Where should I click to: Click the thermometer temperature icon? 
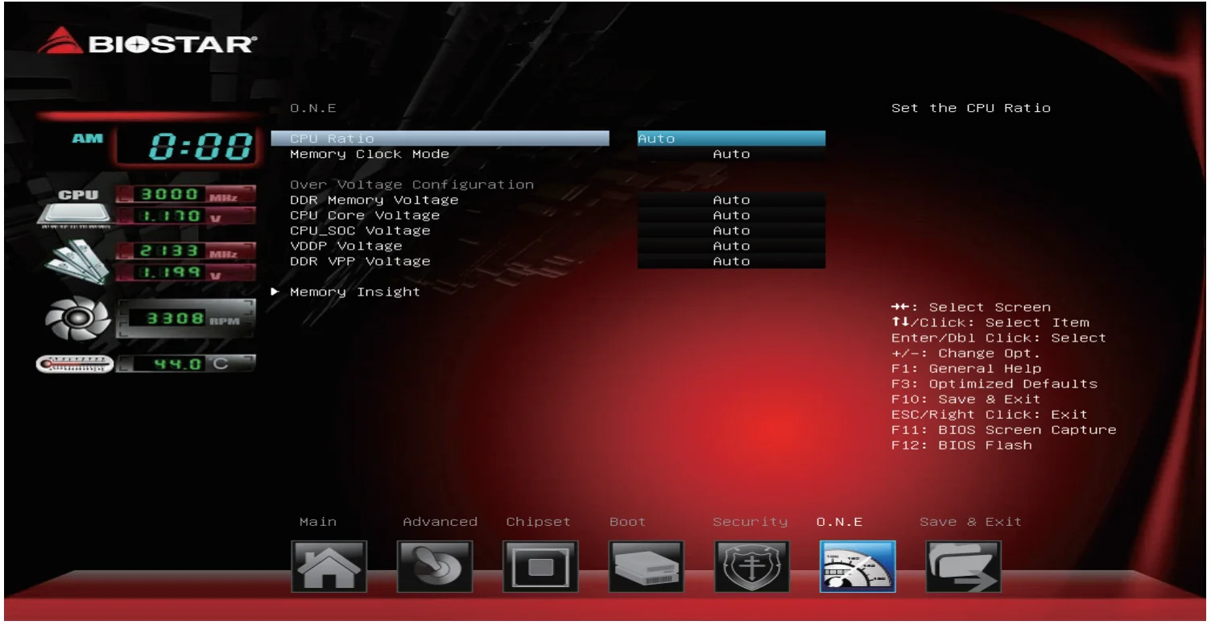coord(75,365)
